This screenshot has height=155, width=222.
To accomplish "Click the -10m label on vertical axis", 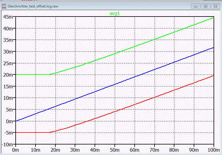I will 7,144.
